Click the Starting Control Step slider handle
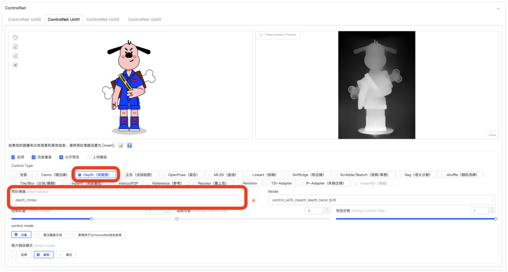This screenshot has width=508, height=272. click(177, 219)
